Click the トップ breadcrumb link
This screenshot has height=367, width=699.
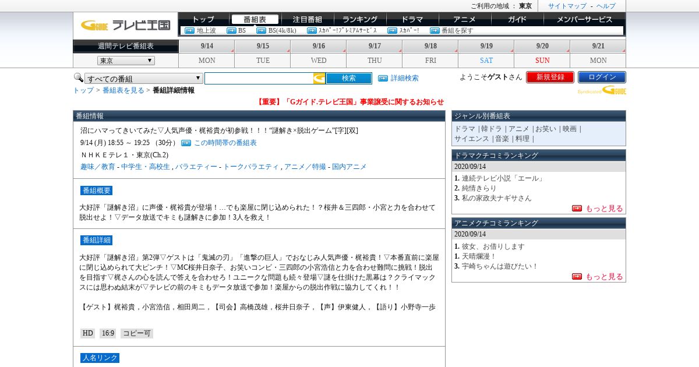coord(83,90)
